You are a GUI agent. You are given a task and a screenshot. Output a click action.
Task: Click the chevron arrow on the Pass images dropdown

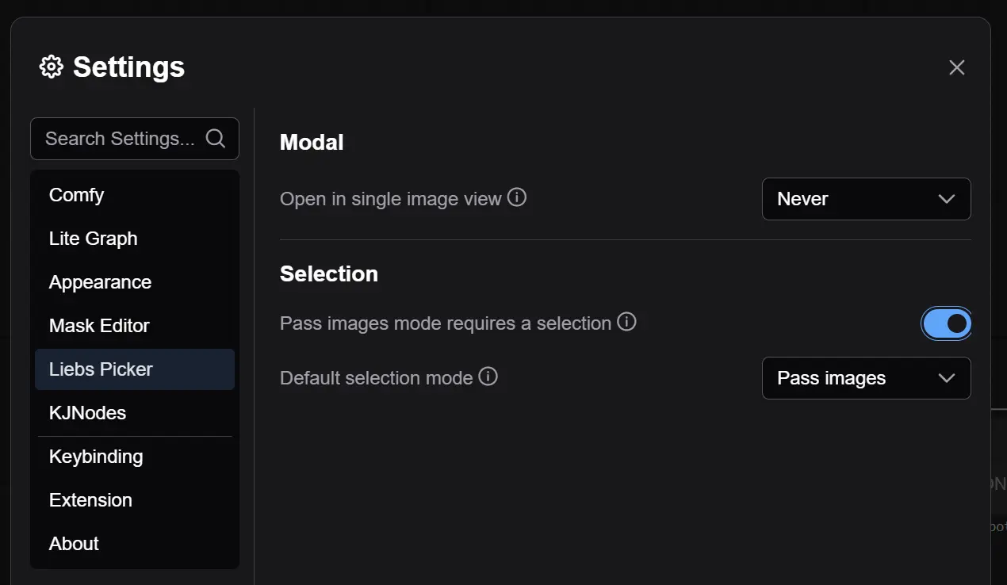(947, 378)
